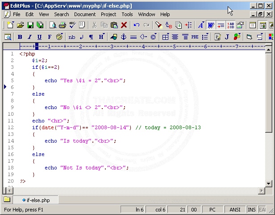Click the Paste clipboard icon
Viewport: 275px width, 215px height.
pos(114,25)
